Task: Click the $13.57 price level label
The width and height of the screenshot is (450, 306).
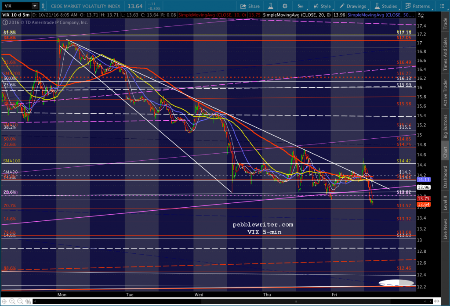Action: pyautogui.click(x=404, y=205)
